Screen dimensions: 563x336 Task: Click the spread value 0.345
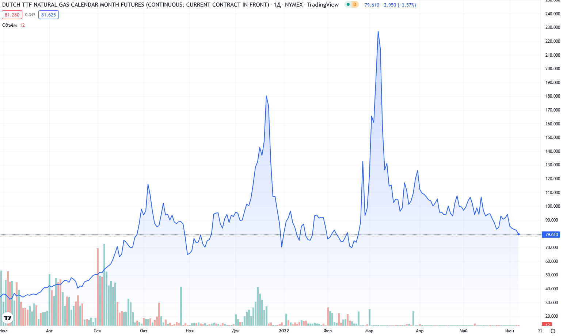point(30,15)
